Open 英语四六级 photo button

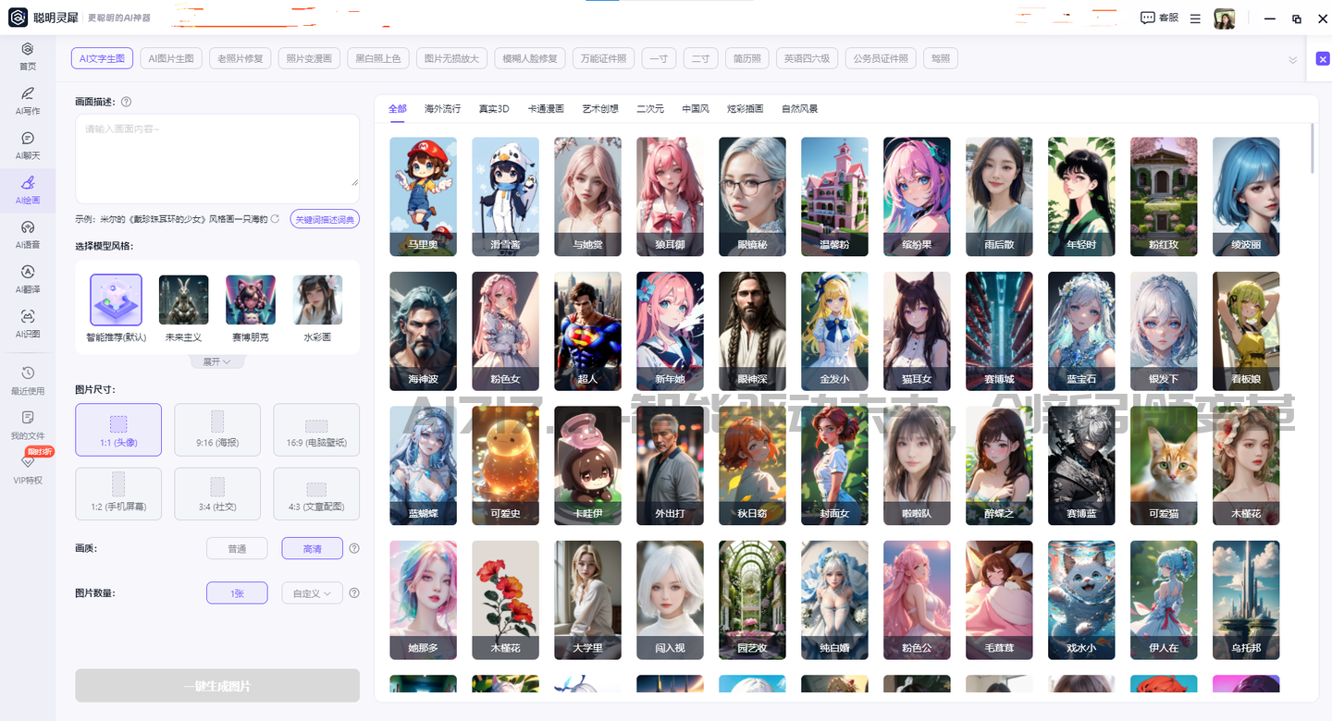tap(808, 58)
